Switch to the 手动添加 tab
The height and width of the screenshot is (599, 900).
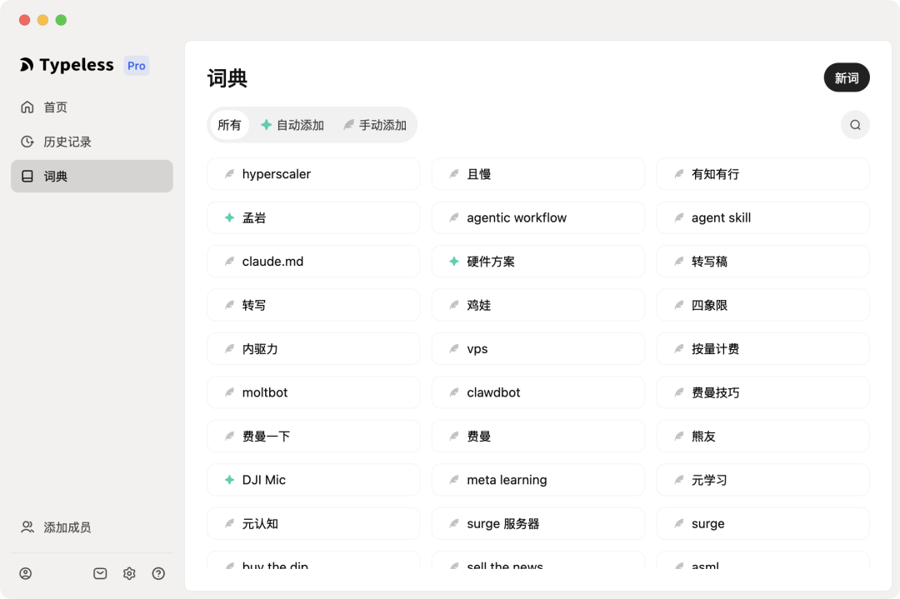click(375, 125)
